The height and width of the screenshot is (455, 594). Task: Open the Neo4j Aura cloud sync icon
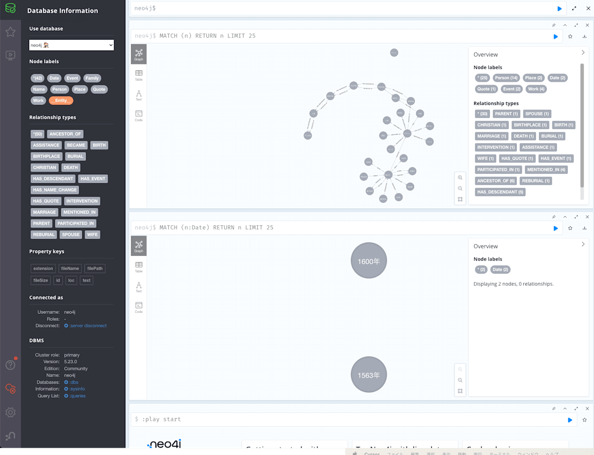10,389
